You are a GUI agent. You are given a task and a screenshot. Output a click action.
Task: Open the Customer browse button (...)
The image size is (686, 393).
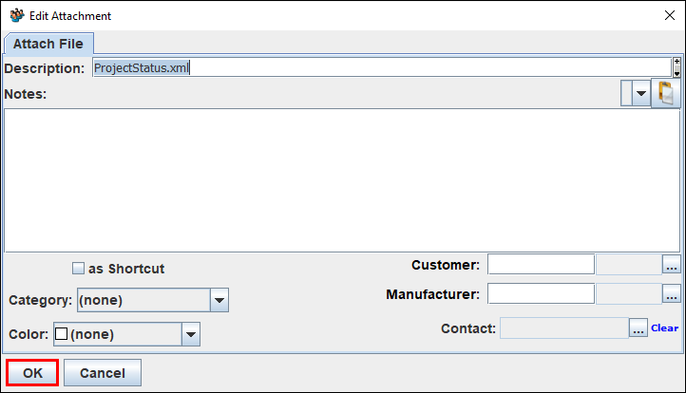[672, 265]
